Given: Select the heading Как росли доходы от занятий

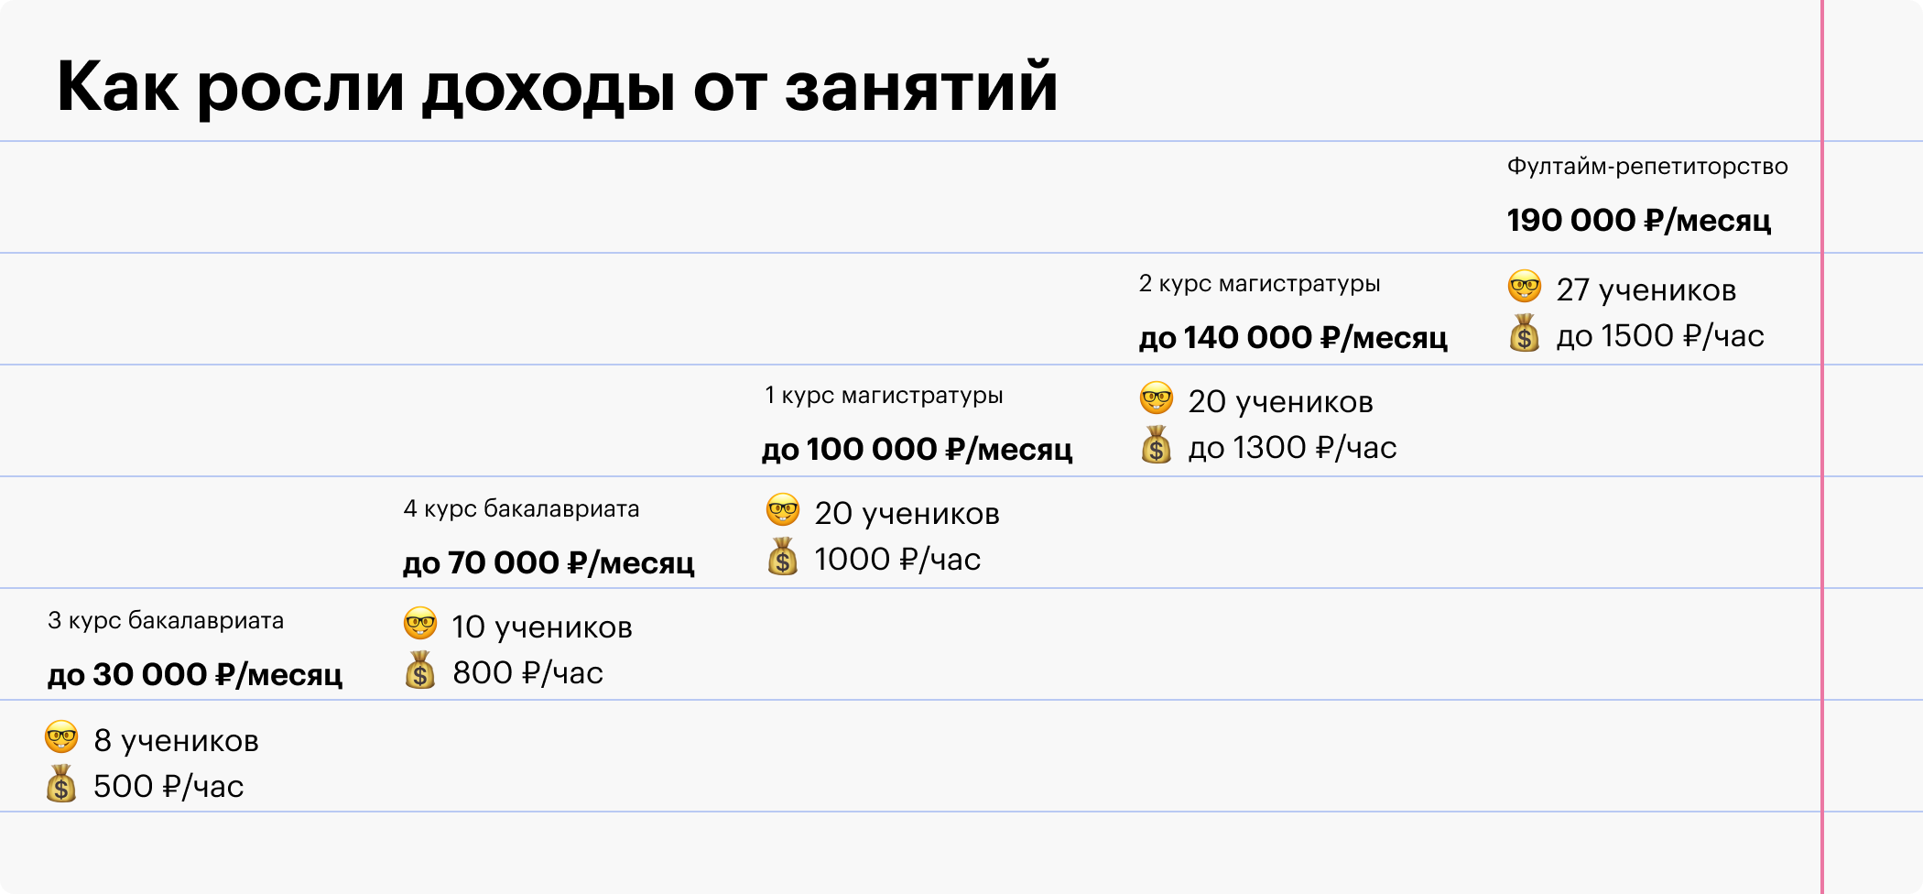Looking at the screenshot, I should pyautogui.click(x=558, y=87).
